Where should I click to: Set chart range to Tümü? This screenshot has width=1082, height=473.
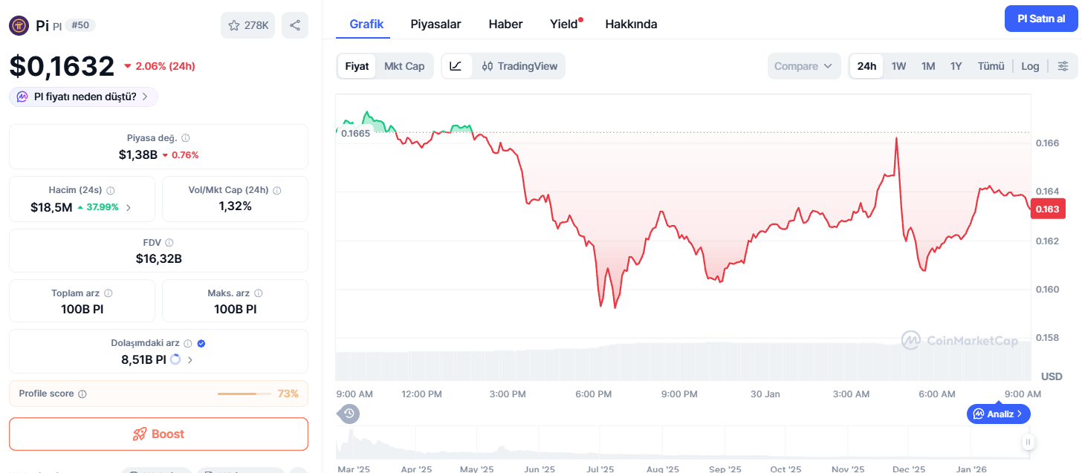tap(991, 66)
